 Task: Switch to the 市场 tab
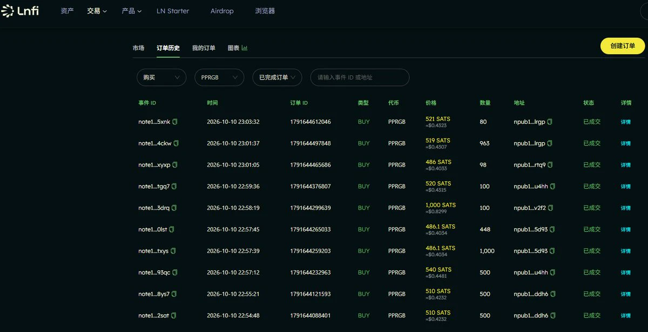[139, 48]
